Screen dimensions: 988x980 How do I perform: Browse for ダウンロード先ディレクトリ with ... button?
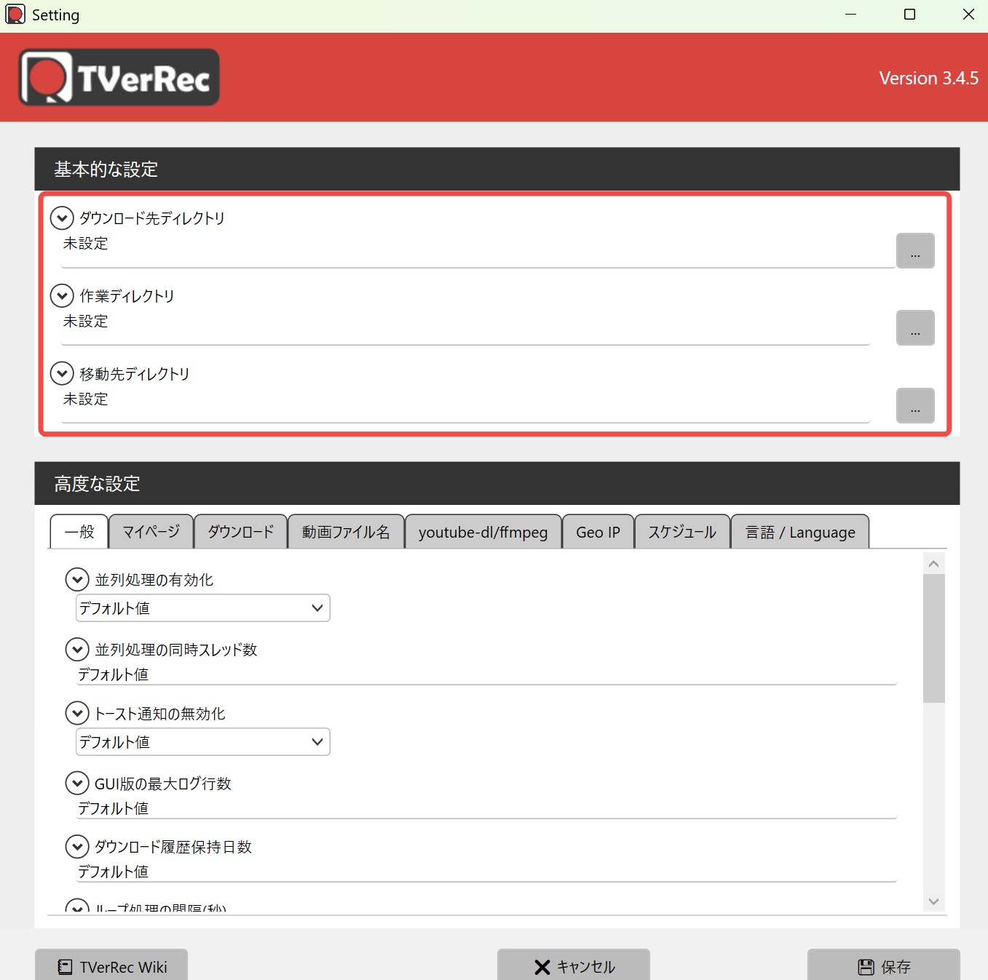[x=915, y=250]
